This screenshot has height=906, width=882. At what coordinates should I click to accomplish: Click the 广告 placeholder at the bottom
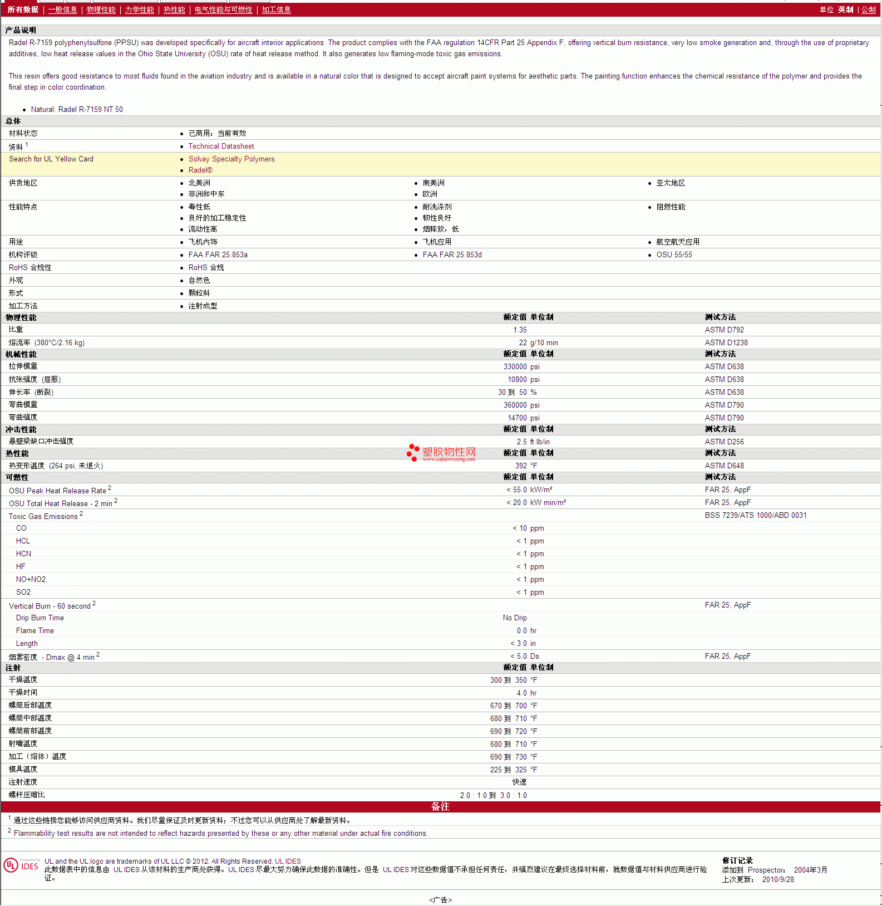pyautogui.click(x=441, y=900)
